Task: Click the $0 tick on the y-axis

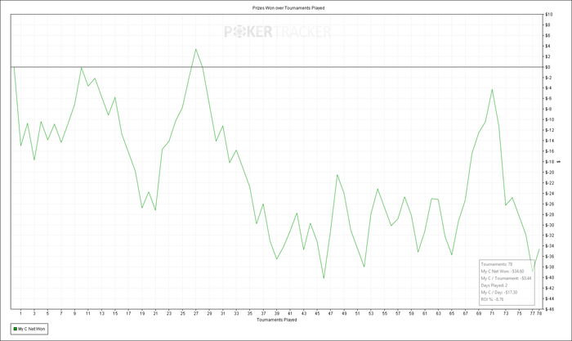Action: click(x=547, y=67)
